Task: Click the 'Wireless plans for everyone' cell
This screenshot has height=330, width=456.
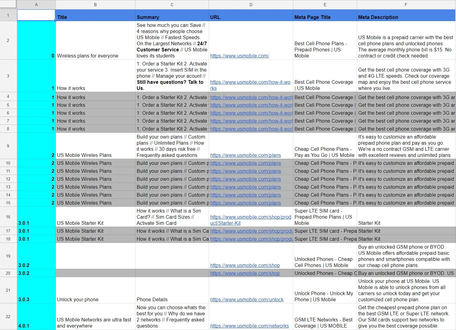Action: (95, 40)
